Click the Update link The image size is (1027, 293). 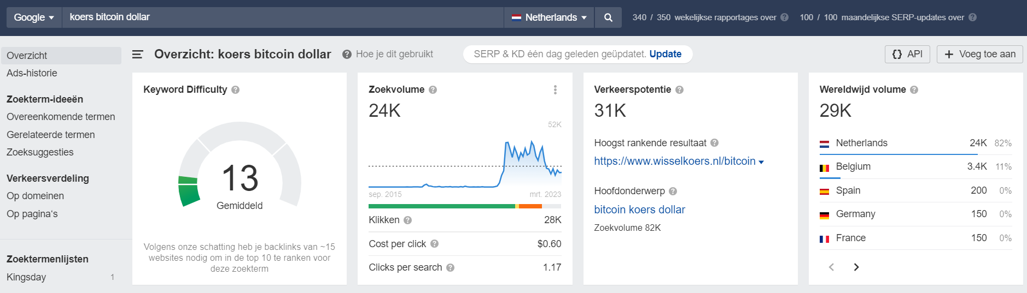(665, 54)
